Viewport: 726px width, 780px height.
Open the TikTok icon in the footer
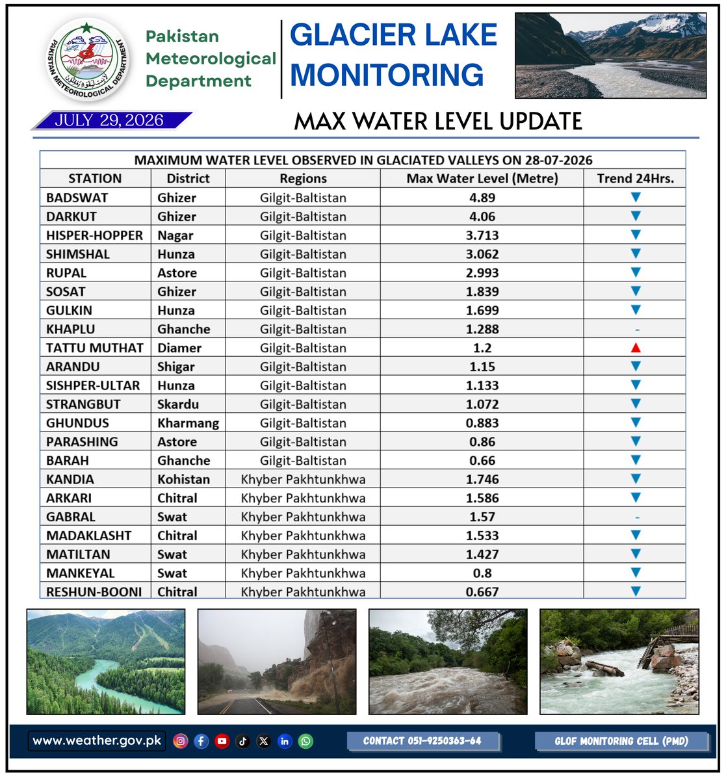(243, 741)
